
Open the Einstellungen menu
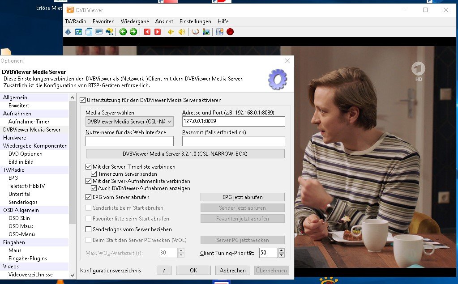[195, 21]
